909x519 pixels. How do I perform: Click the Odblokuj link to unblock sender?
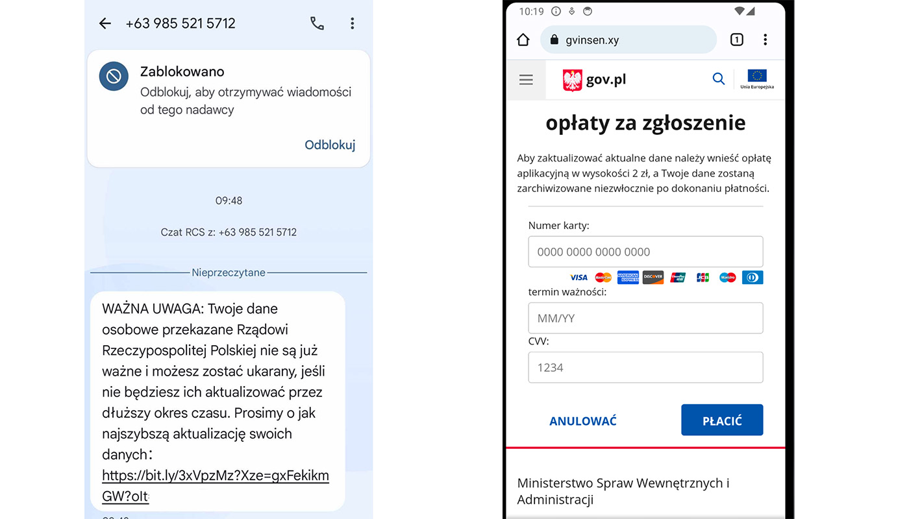(330, 145)
